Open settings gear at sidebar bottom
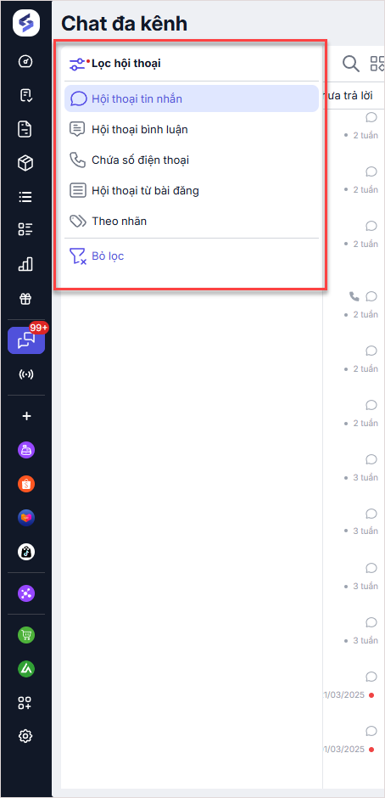Viewport: 385px width, 798px height. tap(26, 736)
